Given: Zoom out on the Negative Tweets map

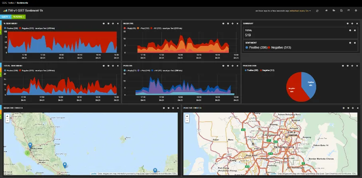Looking at the screenshot, I should pyautogui.click(x=8, y=121).
